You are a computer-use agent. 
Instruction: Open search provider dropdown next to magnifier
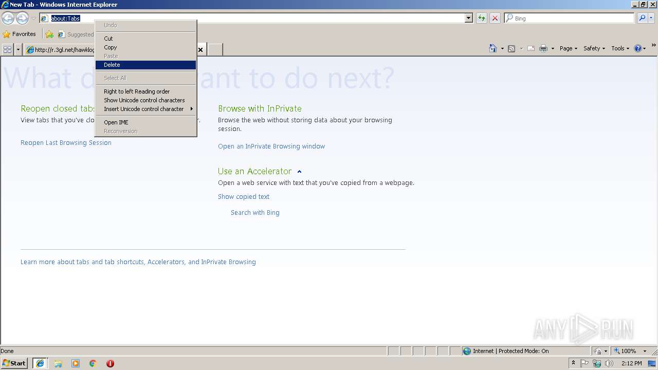point(651,18)
